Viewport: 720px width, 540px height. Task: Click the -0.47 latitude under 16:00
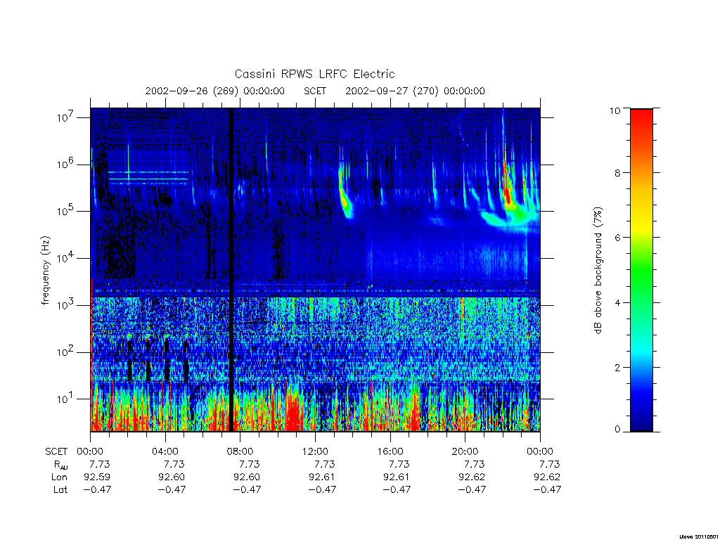click(397, 489)
